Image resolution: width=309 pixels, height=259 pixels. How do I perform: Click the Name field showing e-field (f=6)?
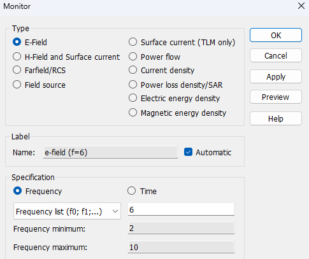(x=110, y=152)
